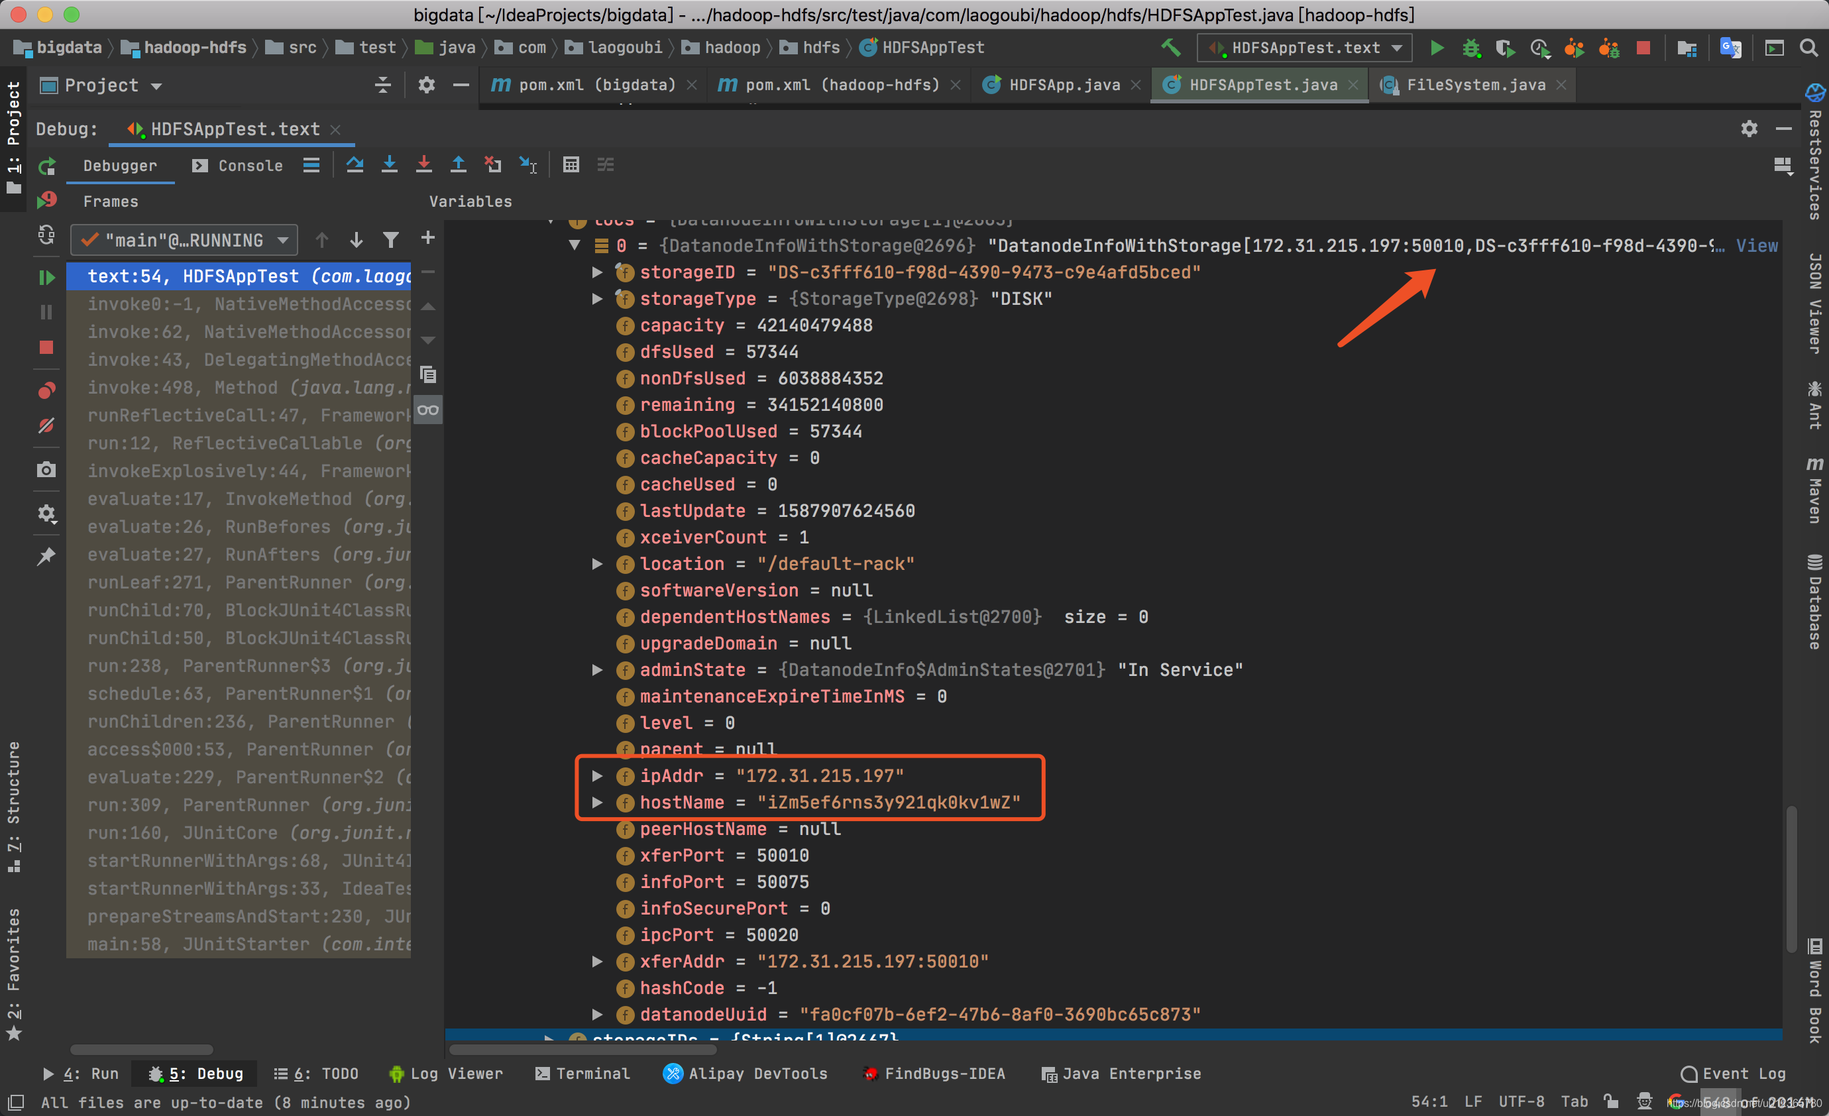Collapse DatanodeInfoWithStorage element 0

tap(575, 245)
